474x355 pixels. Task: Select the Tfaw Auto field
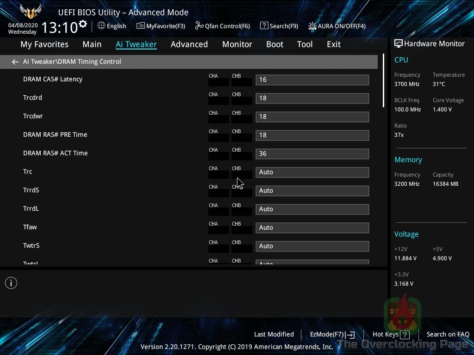312,227
